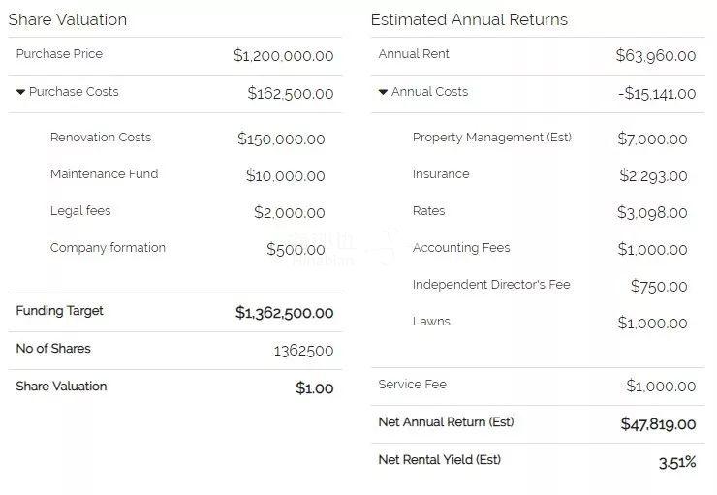717x495 pixels.
Task: Click the Share Valuation $1.00 value
Action: coord(315,388)
